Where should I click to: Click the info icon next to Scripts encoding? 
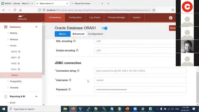click(77, 50)
